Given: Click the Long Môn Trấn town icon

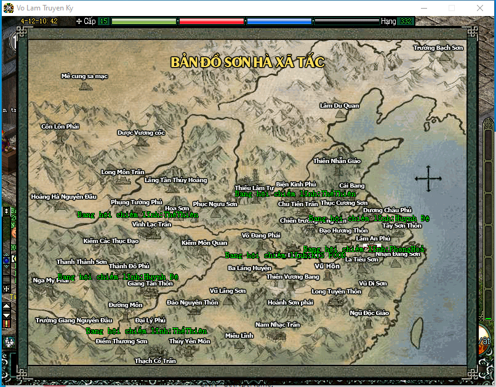Looking at the screenshot, I should click(122, 180).
